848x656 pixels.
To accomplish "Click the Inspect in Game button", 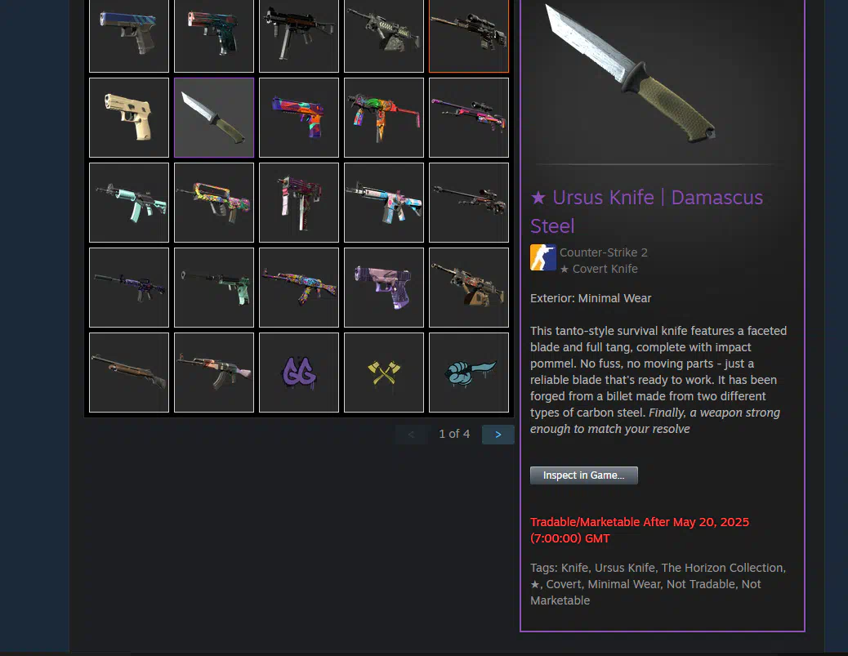I will (583, 475).
